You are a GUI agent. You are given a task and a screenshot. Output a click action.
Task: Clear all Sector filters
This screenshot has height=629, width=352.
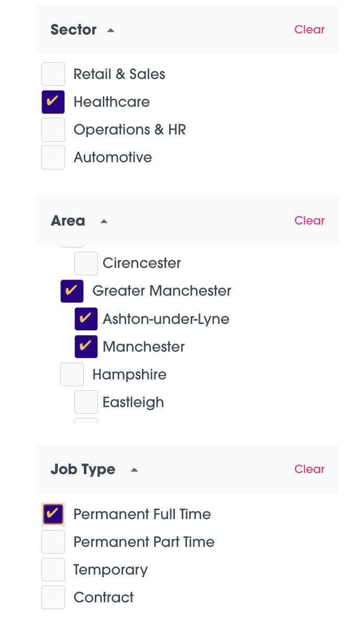click(309, 30)
